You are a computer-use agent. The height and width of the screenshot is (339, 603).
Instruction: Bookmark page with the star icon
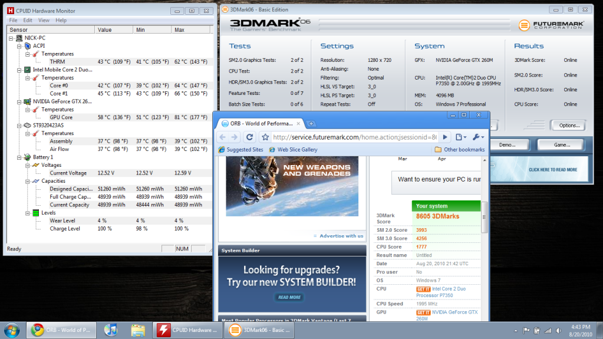pos(265,137)
